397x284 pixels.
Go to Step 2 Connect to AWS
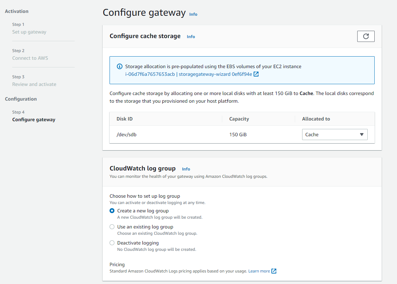pos(30,58)
